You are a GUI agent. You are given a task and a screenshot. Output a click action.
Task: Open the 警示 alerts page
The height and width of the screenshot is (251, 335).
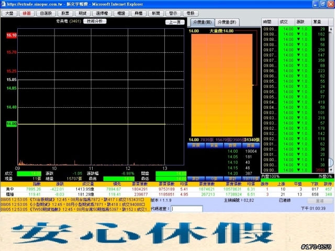tap(173, 13)
